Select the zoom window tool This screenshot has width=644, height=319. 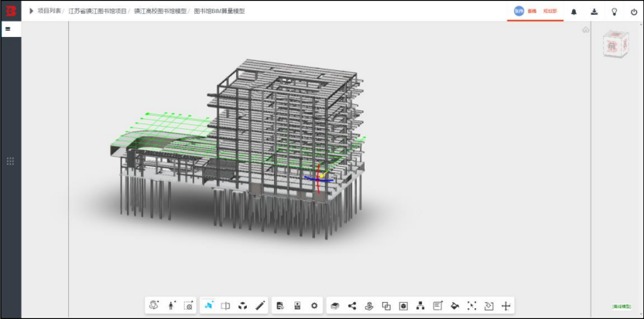coord(189,305)
